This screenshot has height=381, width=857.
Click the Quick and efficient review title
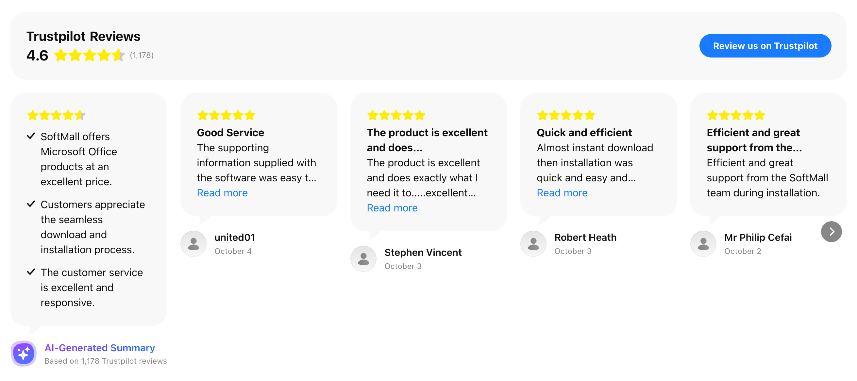tap(584, 133)
